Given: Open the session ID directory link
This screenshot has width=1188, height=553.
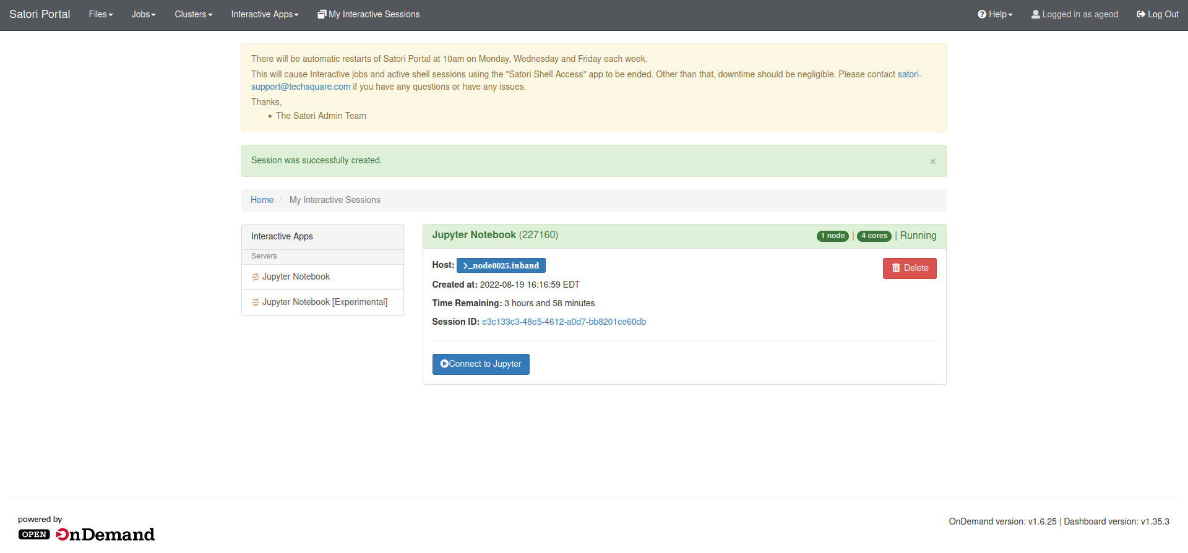Looking at the screenshot, I should click(564, 322).
